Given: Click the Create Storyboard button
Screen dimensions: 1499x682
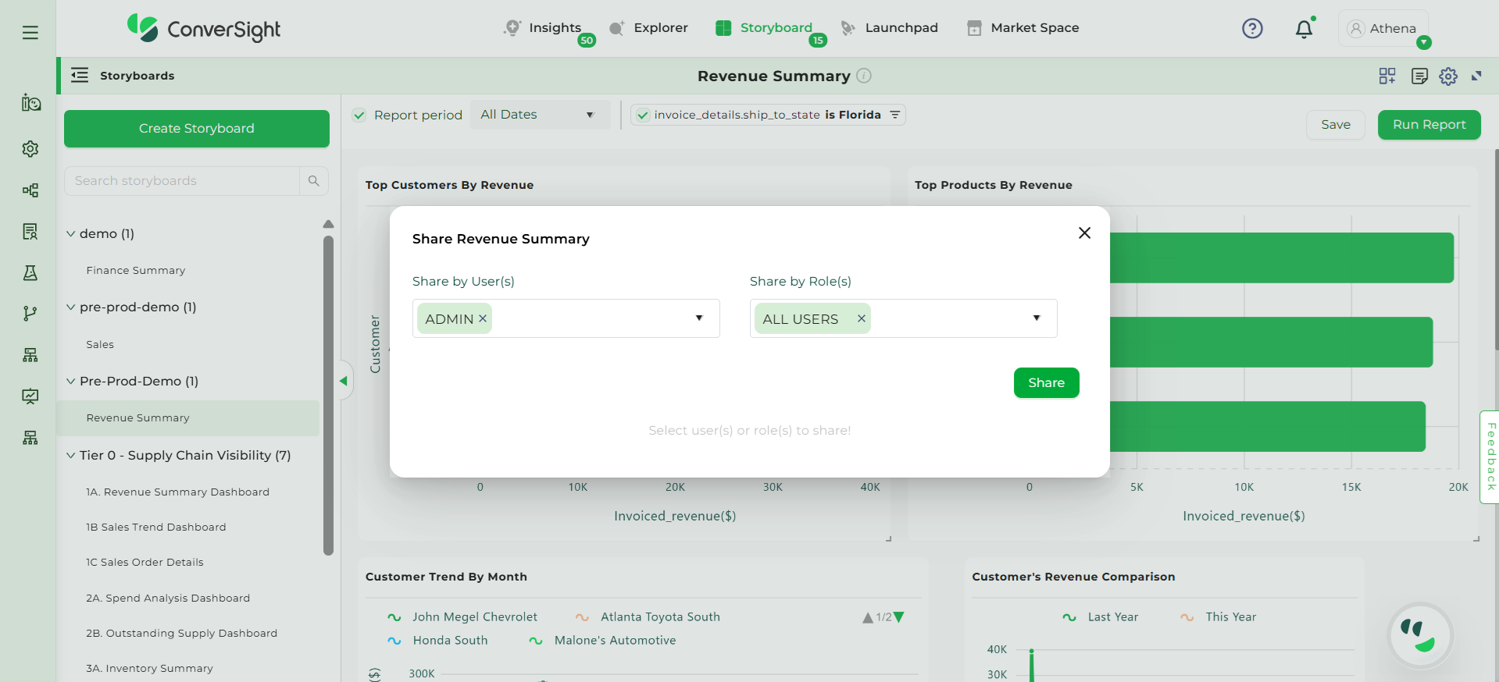Looking at the screenshot, I should pyautogui.click(x=197, y=129).
